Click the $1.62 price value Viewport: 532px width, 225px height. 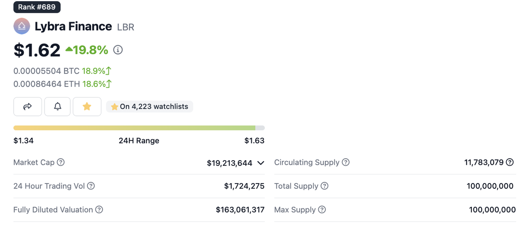click(37, 50)
